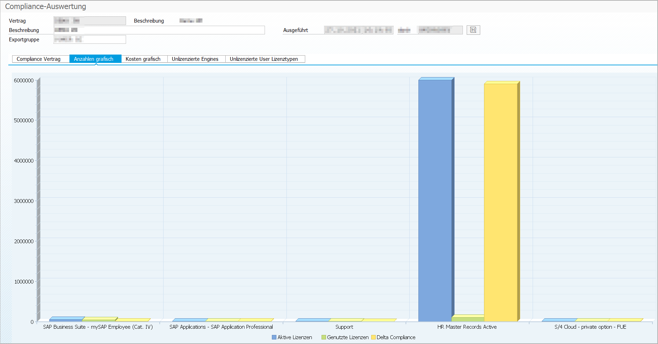Select the Anzahlen grafisch tab
Viewport: 658px width, 344px height.
[x=95, y=59]
